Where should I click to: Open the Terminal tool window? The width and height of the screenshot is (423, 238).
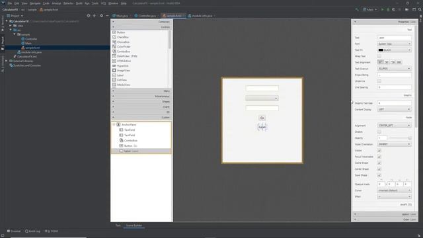pos(14,231)
